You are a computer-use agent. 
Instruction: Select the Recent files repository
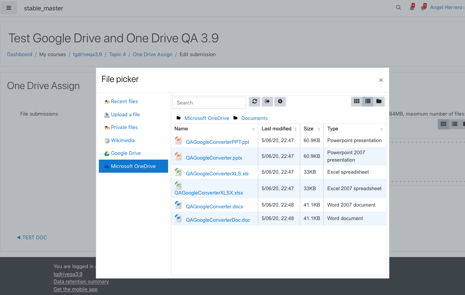tap(133, 101)
